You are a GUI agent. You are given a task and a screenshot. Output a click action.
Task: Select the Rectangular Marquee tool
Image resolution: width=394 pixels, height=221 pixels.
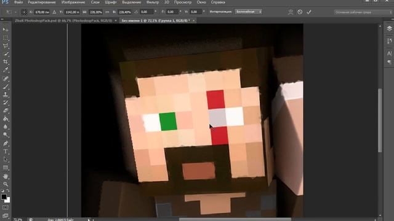(x=6, y=38)
